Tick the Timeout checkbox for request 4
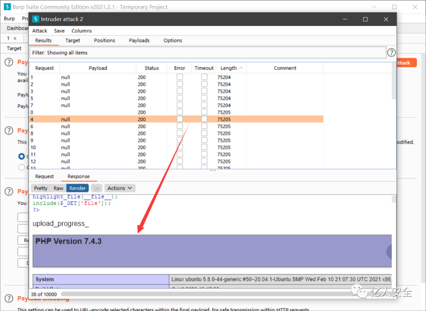Image resolution: width=426 pixels, height=311 pixels. [x=204, y=119]
